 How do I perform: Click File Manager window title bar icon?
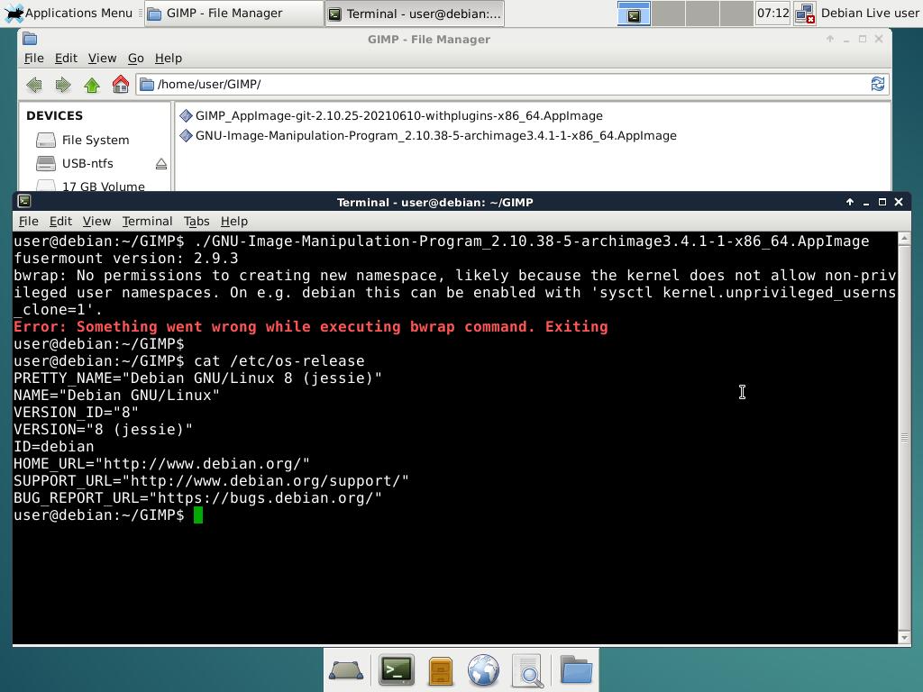click(30, 39)
